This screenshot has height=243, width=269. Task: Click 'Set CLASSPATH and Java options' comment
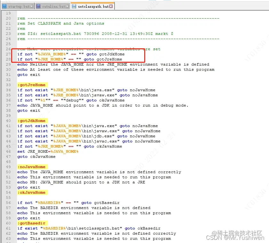[x=66, y=23]
